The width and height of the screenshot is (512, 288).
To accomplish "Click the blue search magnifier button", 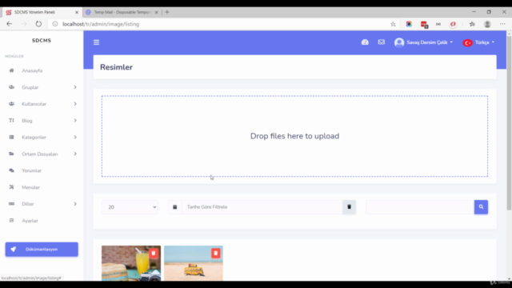I will click(481, 207).
